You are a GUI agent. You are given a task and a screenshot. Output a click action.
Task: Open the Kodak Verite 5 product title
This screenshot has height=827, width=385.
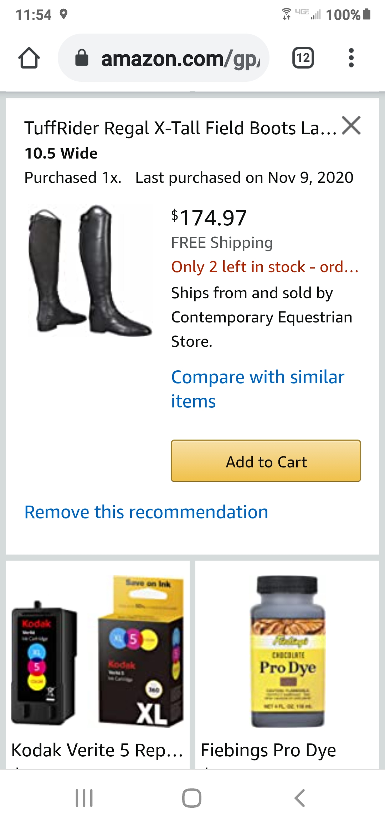tap(97, 750)
